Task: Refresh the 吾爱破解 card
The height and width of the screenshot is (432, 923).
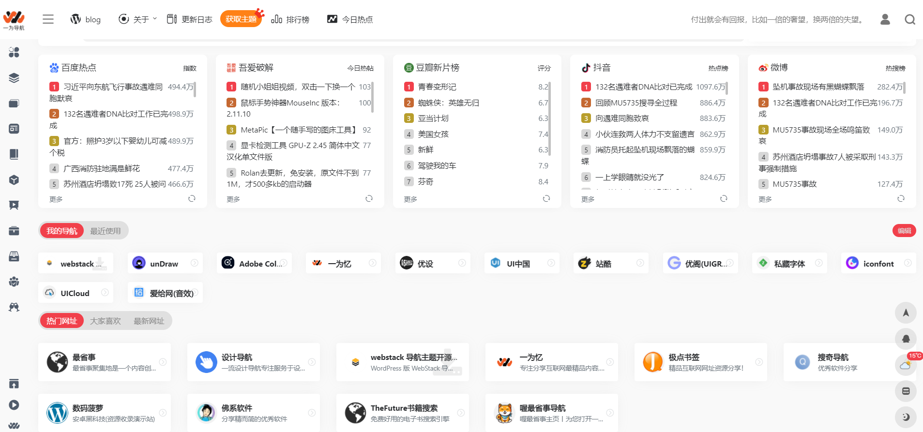Action: [369, 198]
